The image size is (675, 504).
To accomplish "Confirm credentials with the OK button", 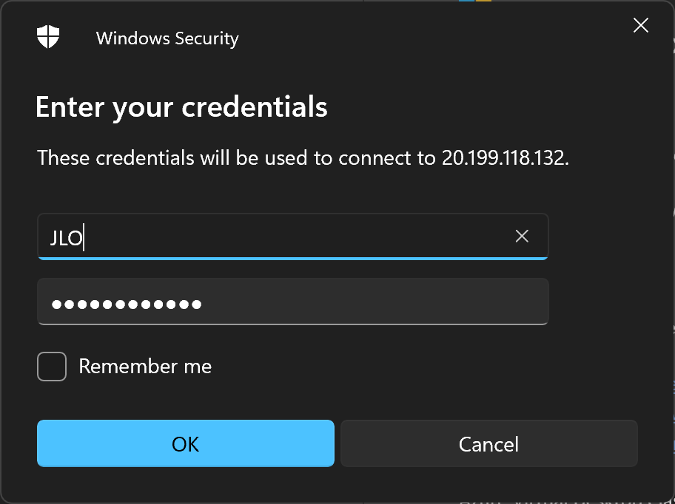I will [186, 443].
